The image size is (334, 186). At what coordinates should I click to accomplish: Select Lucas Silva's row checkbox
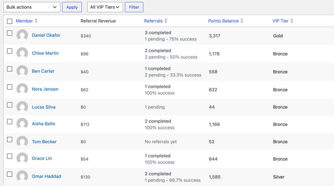(9, 105)
